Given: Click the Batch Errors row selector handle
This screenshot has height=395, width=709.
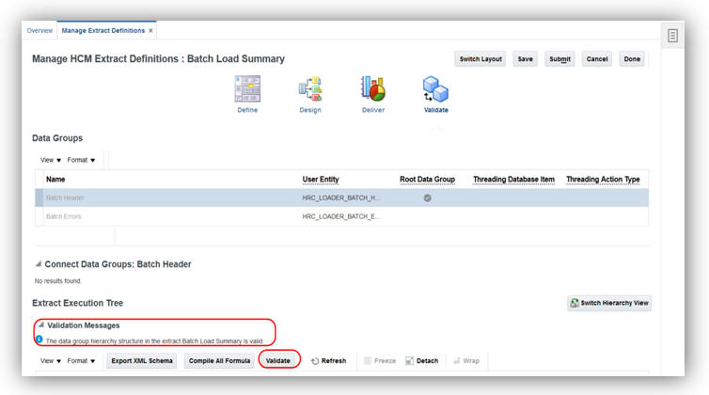Looking at the screenshot, I should pyautogui.click(x=39, y=216).
